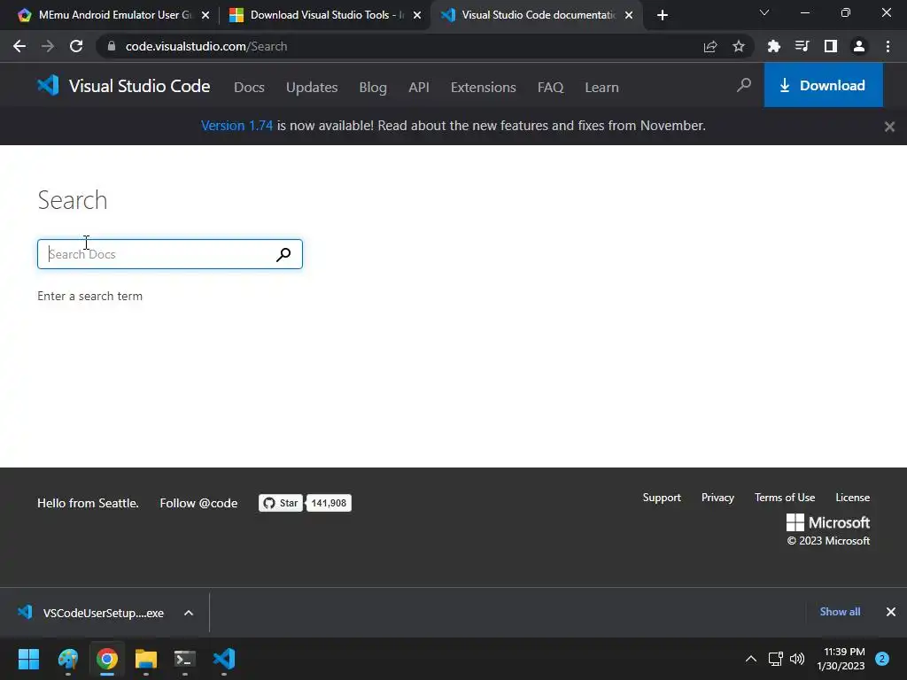Open the Windows Start menu
This screenshot has height=680, width=907.
pos(29,659)
